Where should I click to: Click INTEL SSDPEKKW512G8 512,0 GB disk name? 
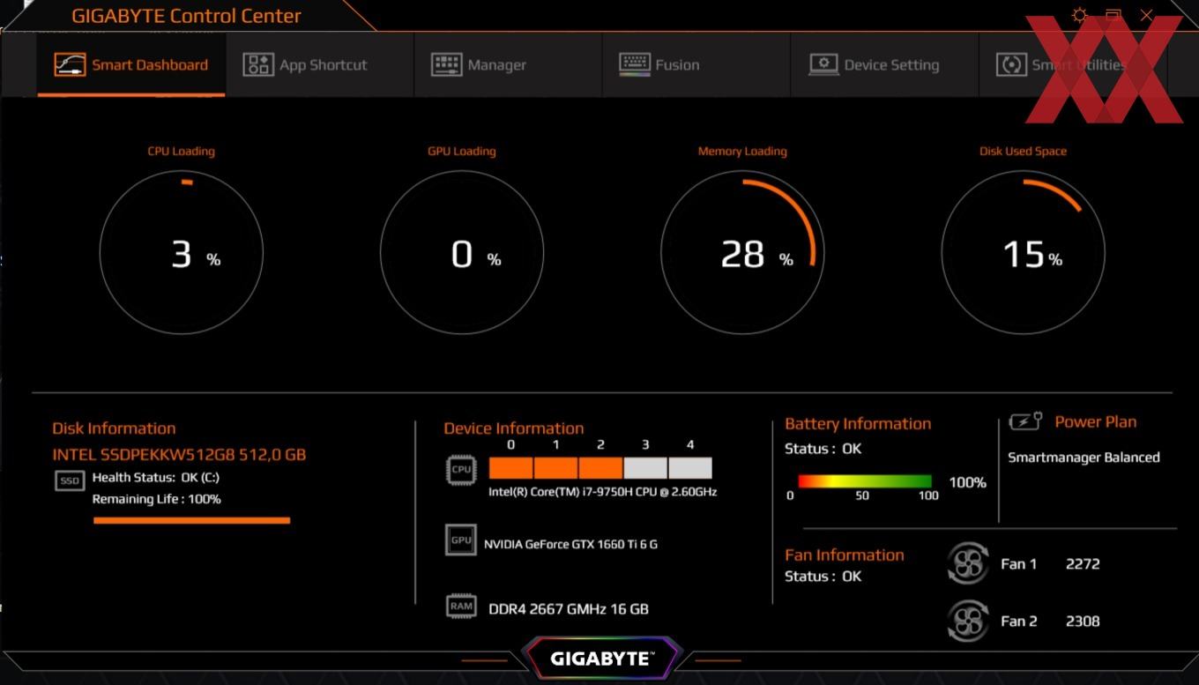pos(179,455)
